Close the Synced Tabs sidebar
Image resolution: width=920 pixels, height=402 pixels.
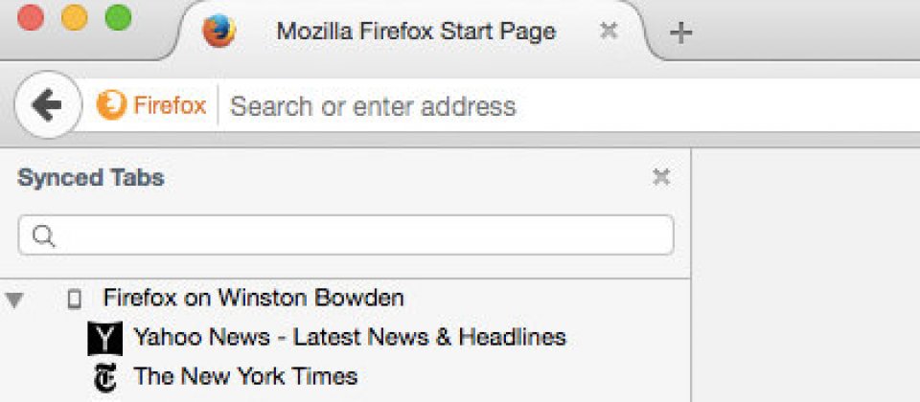pos(661,176)
